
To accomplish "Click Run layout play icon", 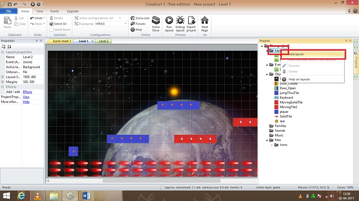I will [x=169, y=20].
